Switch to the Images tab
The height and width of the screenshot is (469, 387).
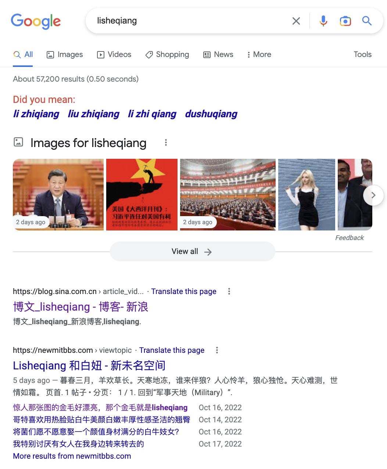[65, 54]
